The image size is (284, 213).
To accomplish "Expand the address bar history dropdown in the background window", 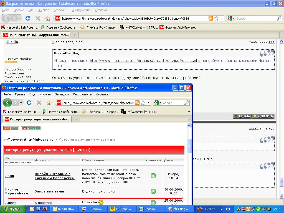I will click(222, 18).
